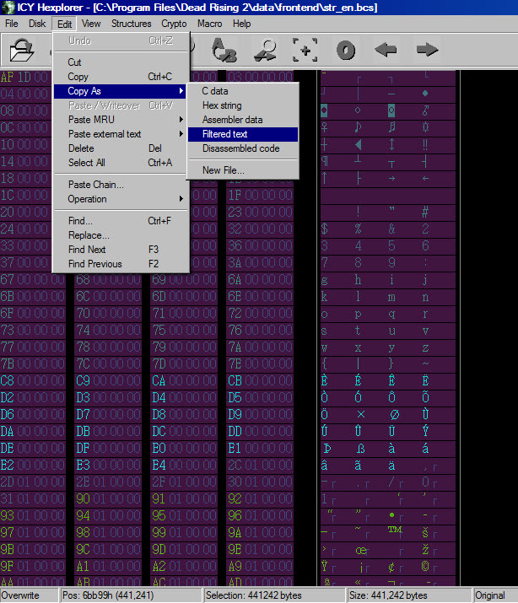518x603 pixels.
Task: Click hex value DD 00 00 00
Action: pos(261,431)
